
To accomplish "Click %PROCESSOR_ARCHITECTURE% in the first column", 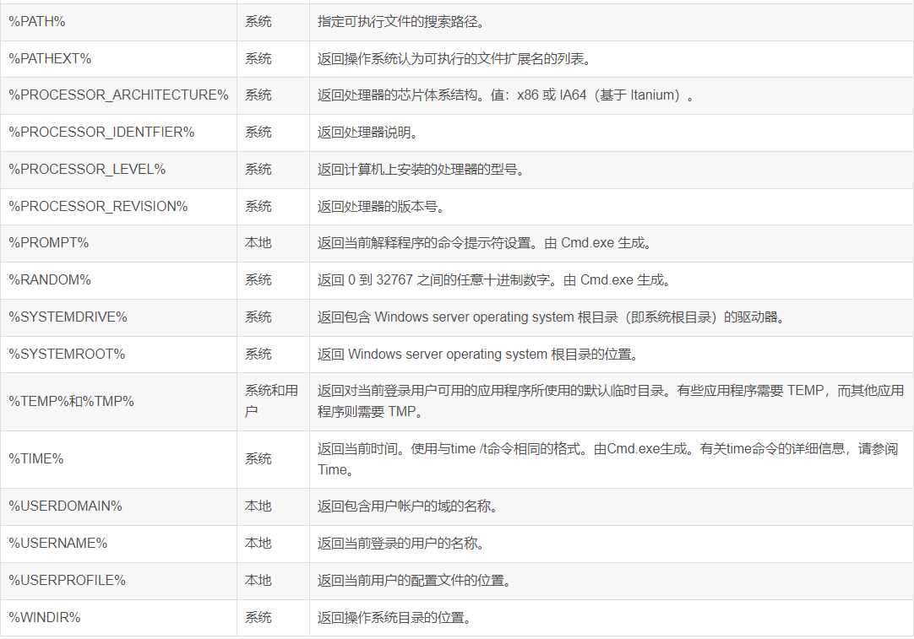I will (118, 95).
